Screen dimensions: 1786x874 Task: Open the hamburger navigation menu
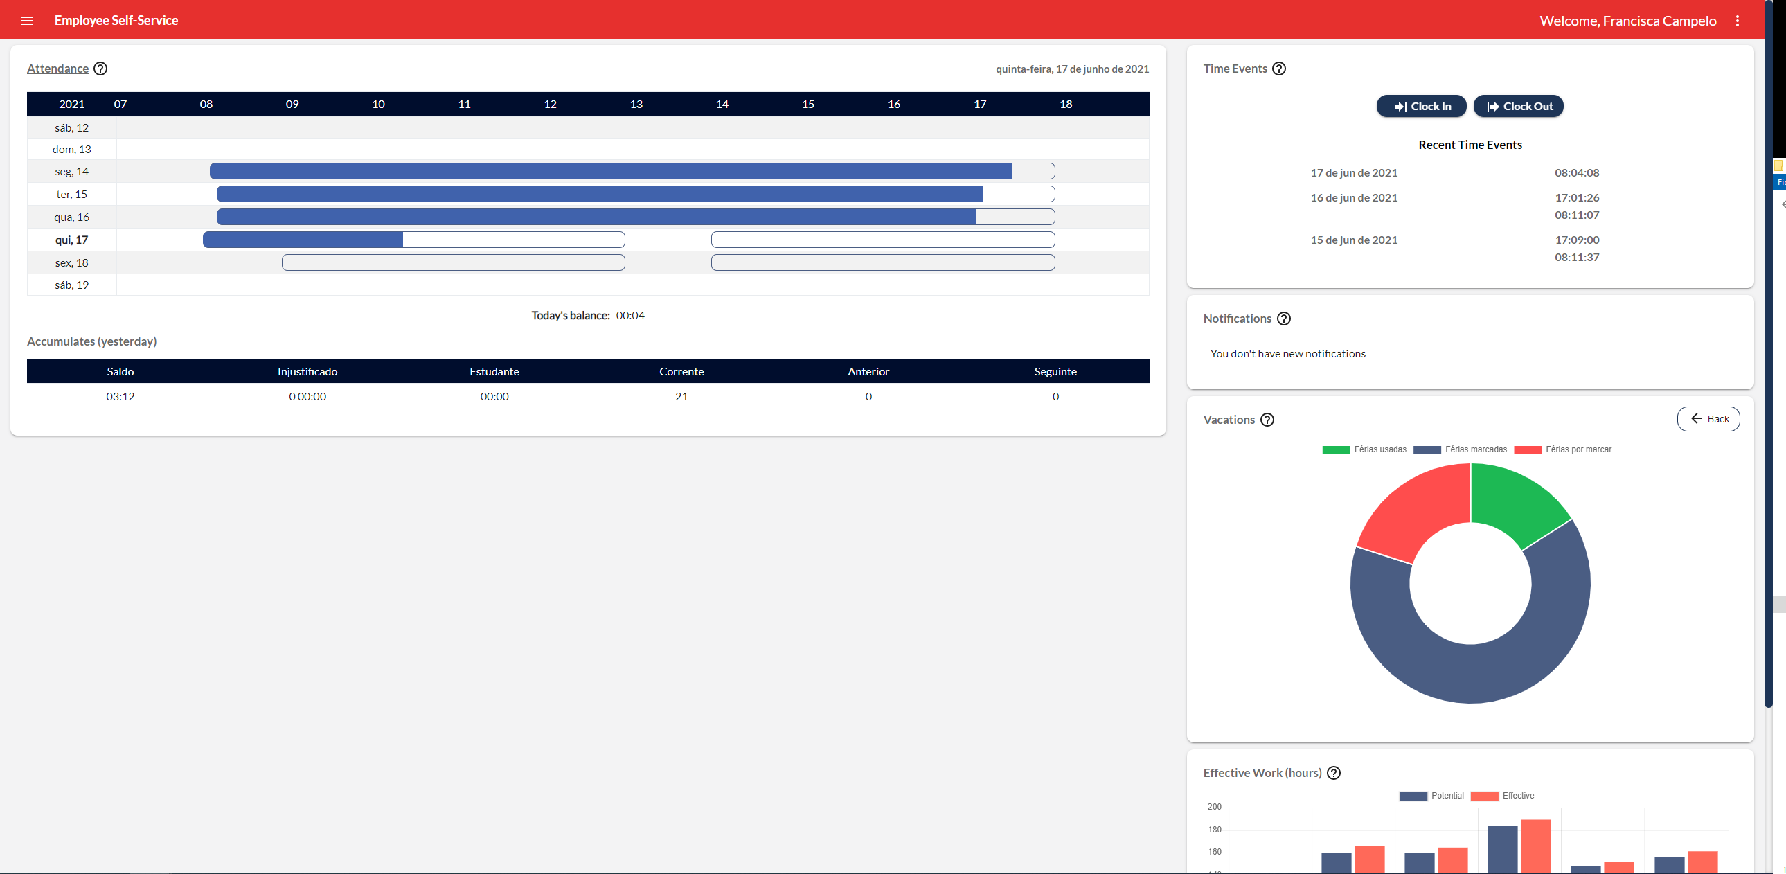[x=27, y=21]
